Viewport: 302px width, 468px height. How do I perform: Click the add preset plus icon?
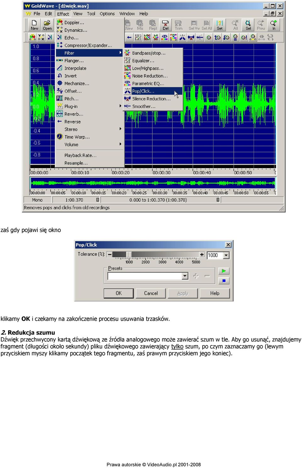point(196,276)
